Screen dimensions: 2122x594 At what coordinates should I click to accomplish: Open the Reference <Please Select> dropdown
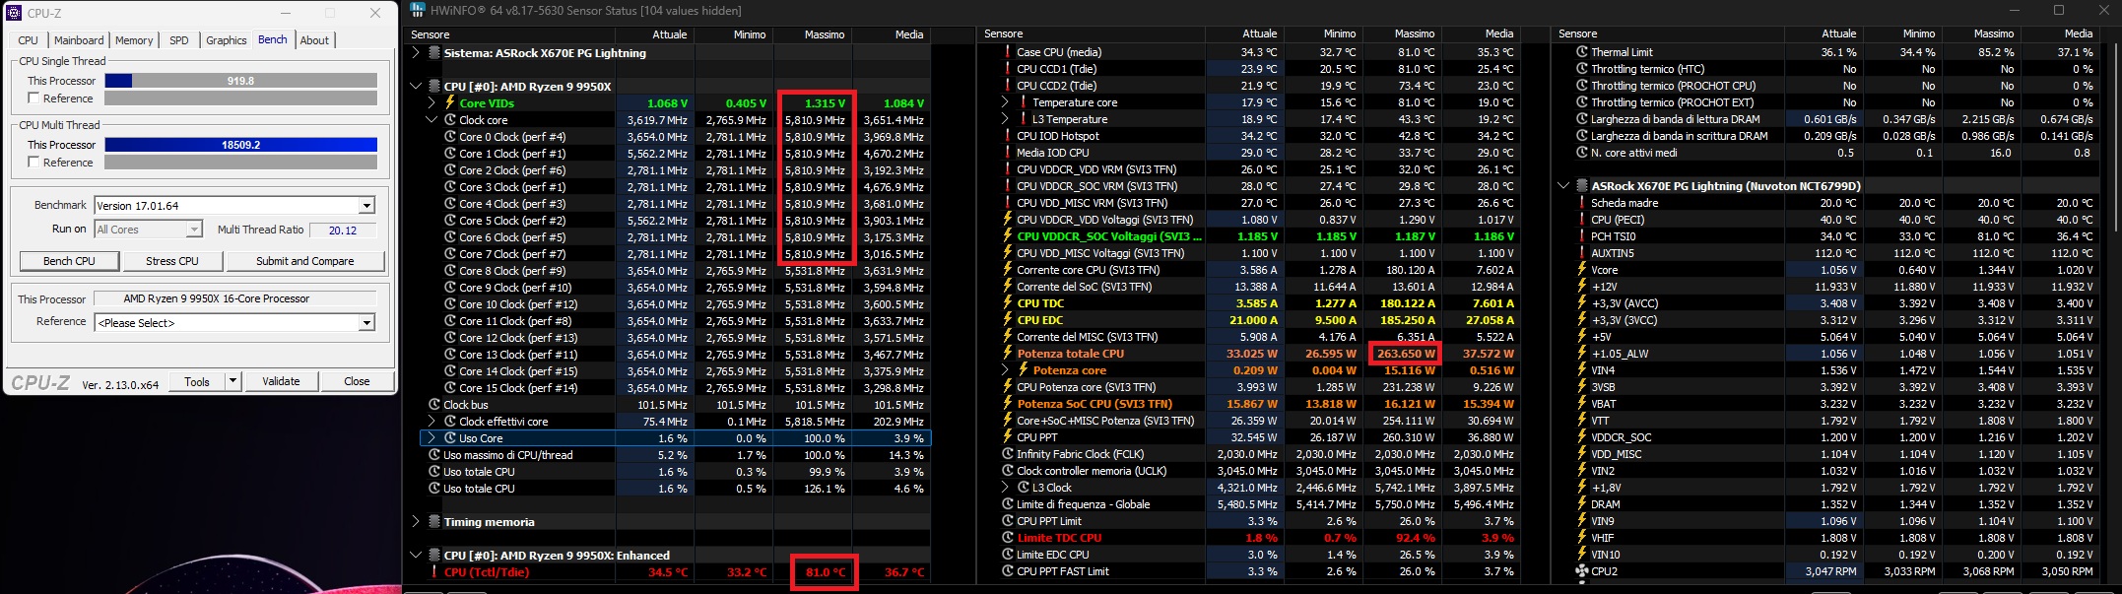(366, 323)
